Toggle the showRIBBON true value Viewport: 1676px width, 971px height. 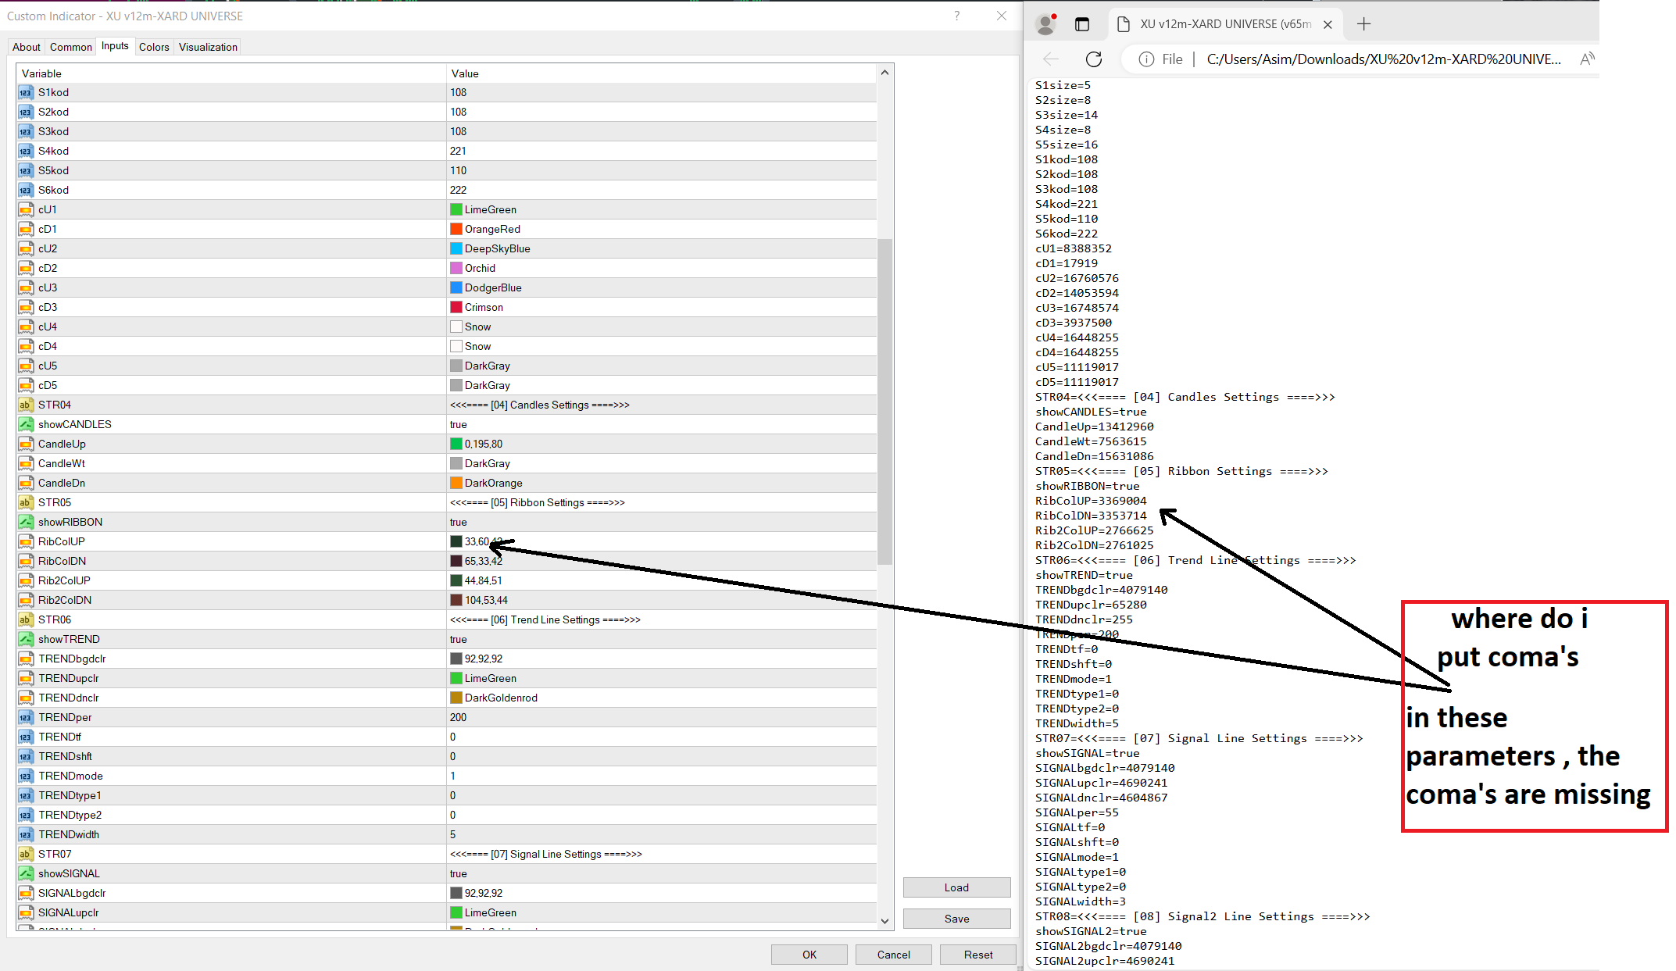tap(459, 522)
